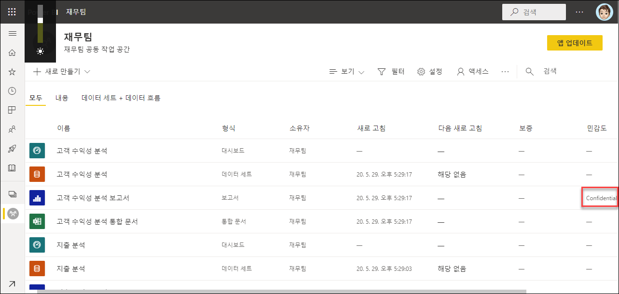Click dashboard icon for 지출 분석
Viewport: 619px width, 294px height.
(x=37, y=245)
